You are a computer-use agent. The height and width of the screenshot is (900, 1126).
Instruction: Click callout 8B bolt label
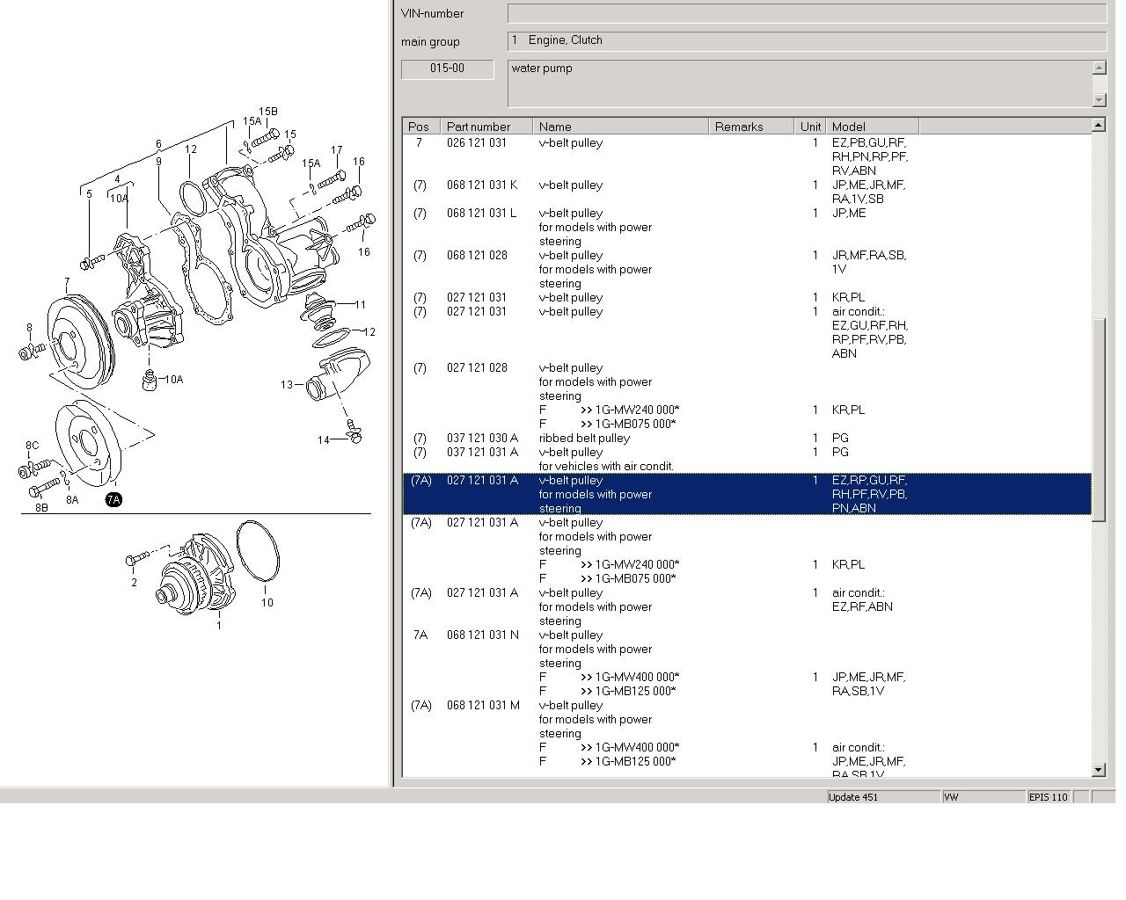click(x=41, y=508)
